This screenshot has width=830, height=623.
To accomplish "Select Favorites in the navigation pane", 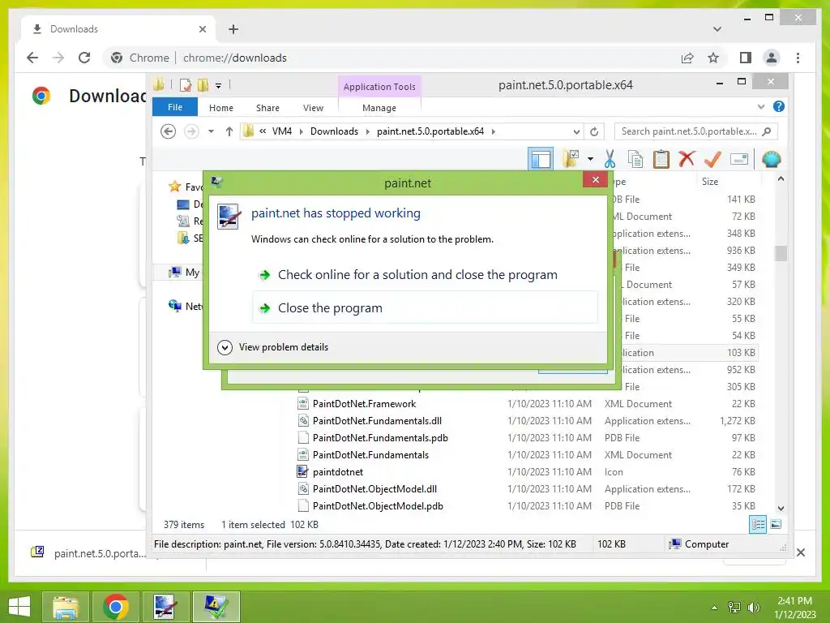I will (186, 187).
